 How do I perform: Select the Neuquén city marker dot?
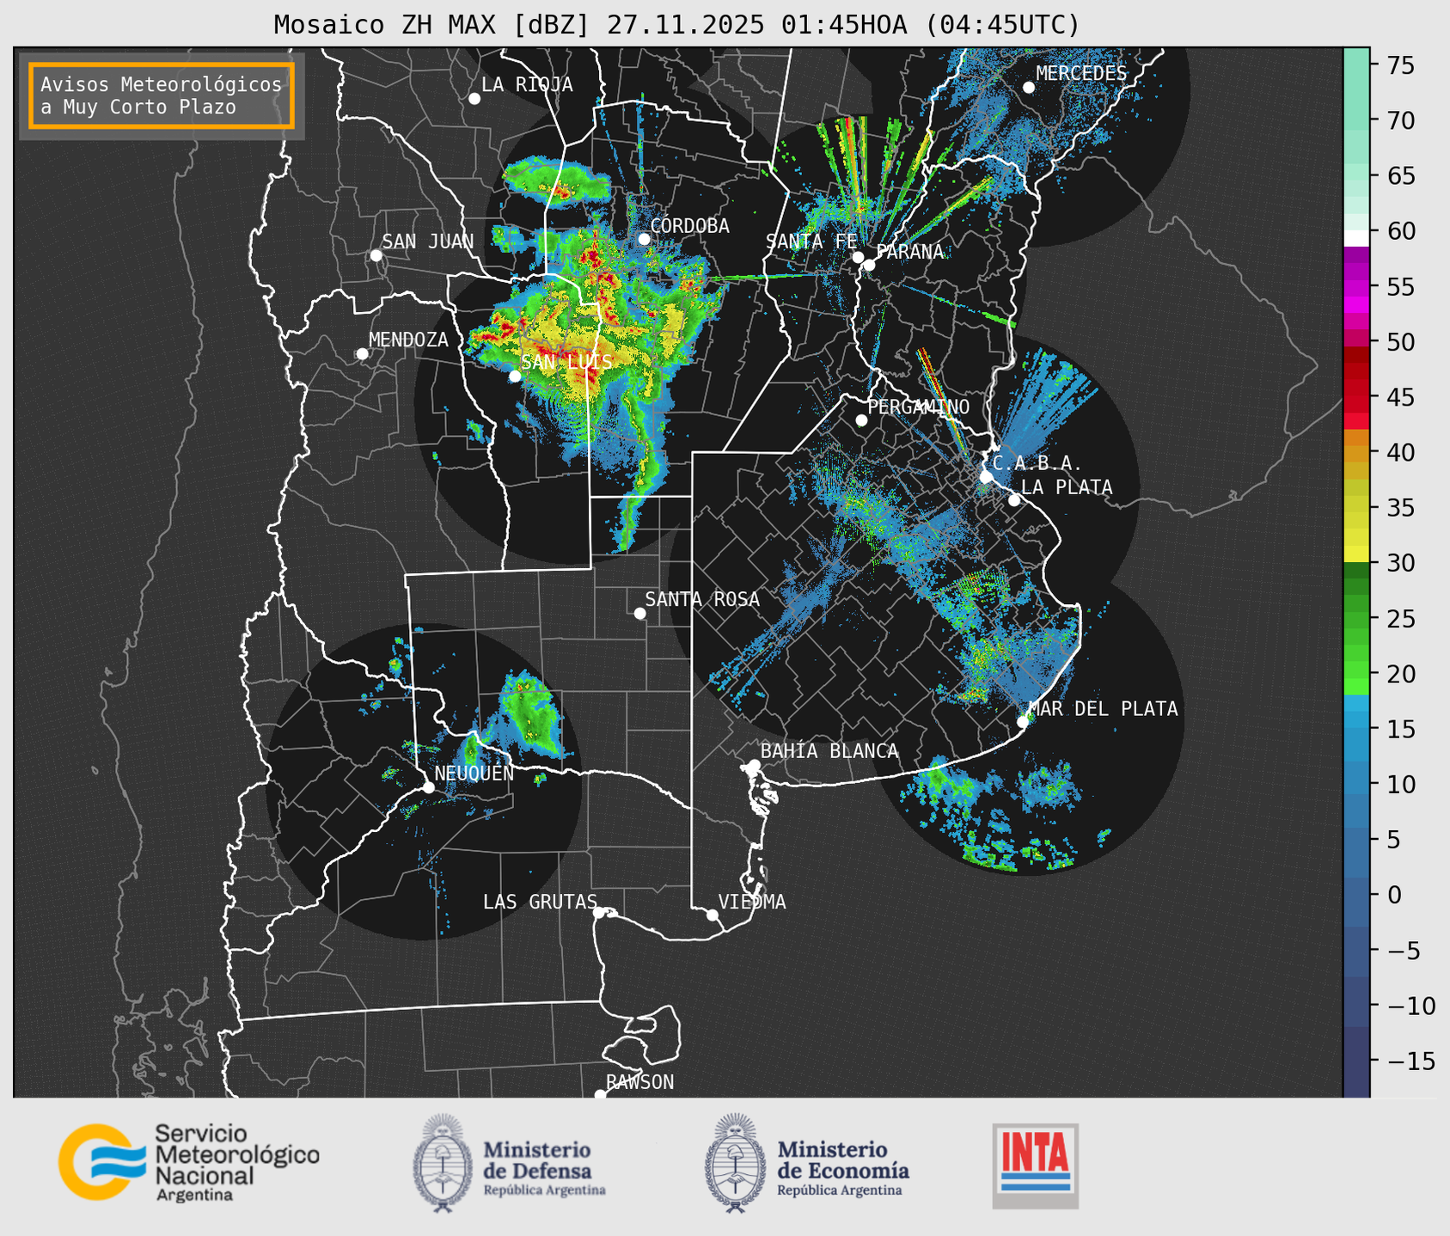pyautogui.click(x=428, y=787)
